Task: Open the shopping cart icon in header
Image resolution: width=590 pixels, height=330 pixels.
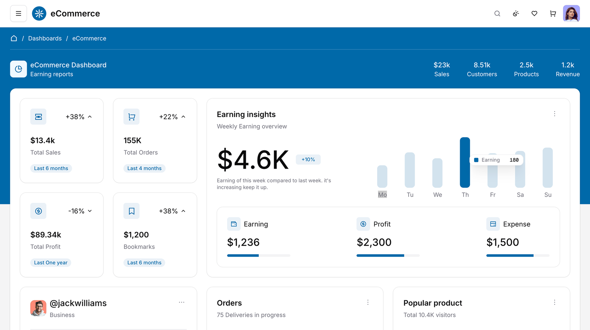Action: (x=553, y=14)
